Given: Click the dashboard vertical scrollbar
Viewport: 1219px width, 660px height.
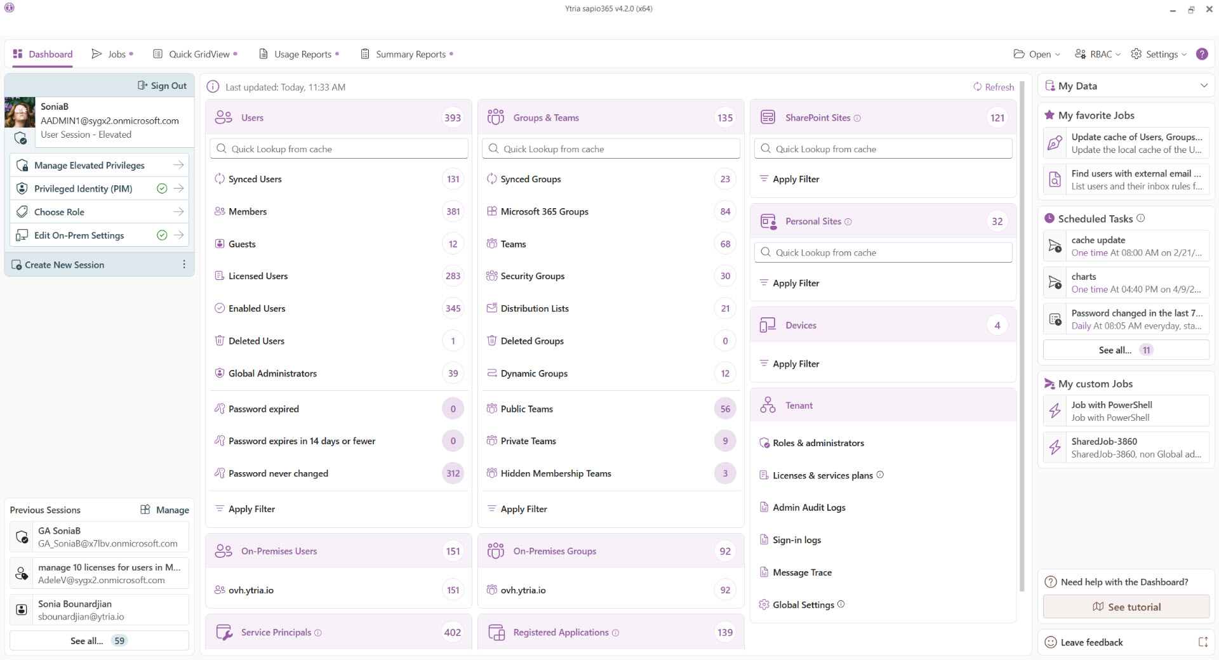Looking at the screenshot, I should 1022,336.
